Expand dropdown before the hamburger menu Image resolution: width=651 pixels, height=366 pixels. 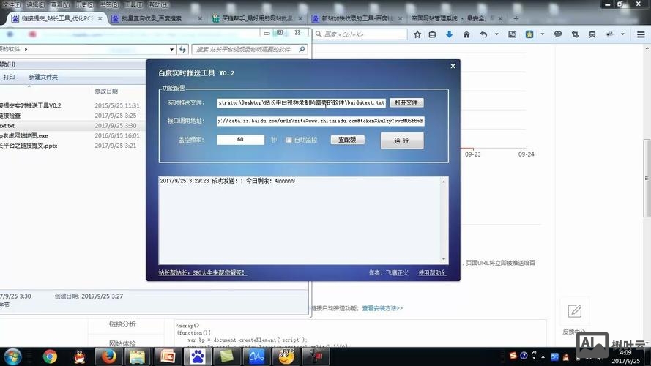coord(622,34)
